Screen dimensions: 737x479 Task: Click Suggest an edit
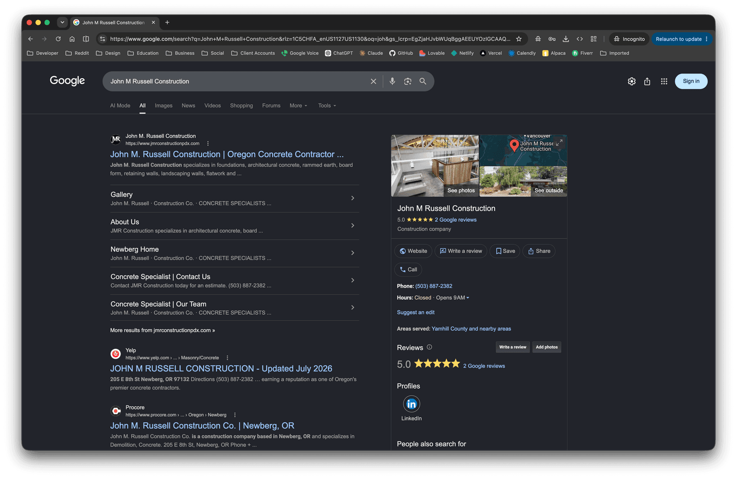click(x=415, y=313)
